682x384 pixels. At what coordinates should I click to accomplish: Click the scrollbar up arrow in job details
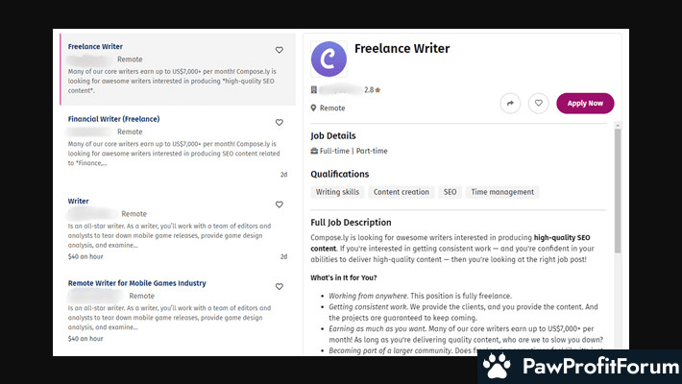618,125
